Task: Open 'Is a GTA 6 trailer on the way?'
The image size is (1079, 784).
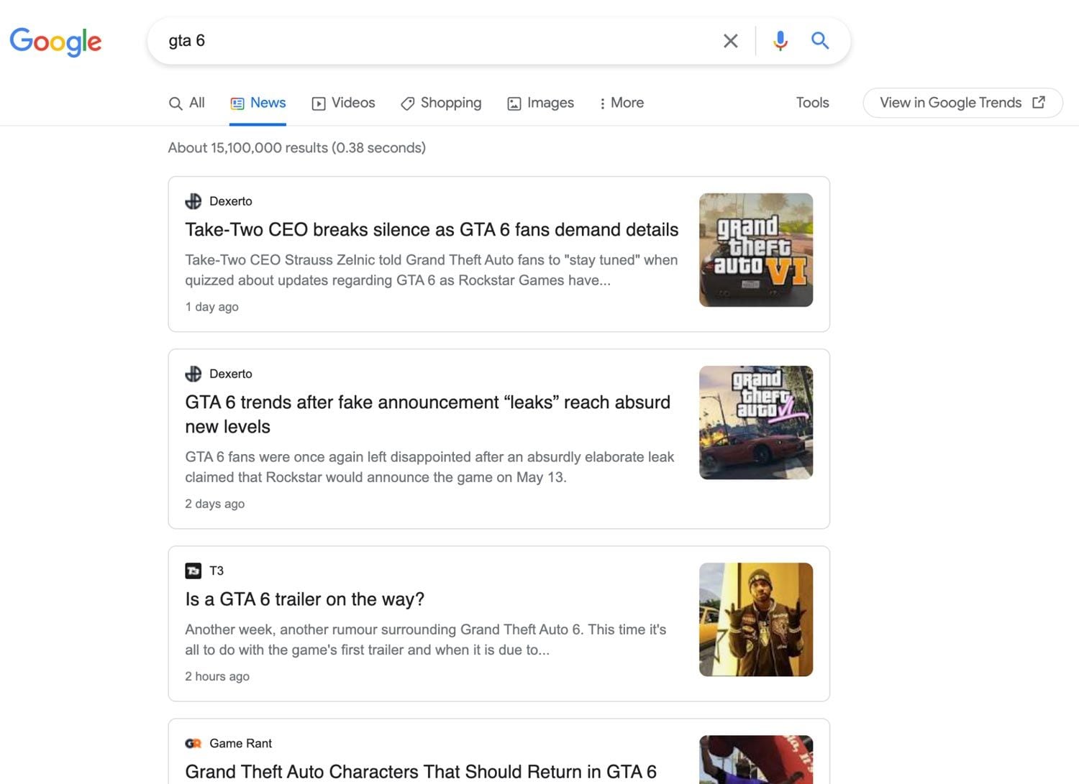Action: pos(304,599)
